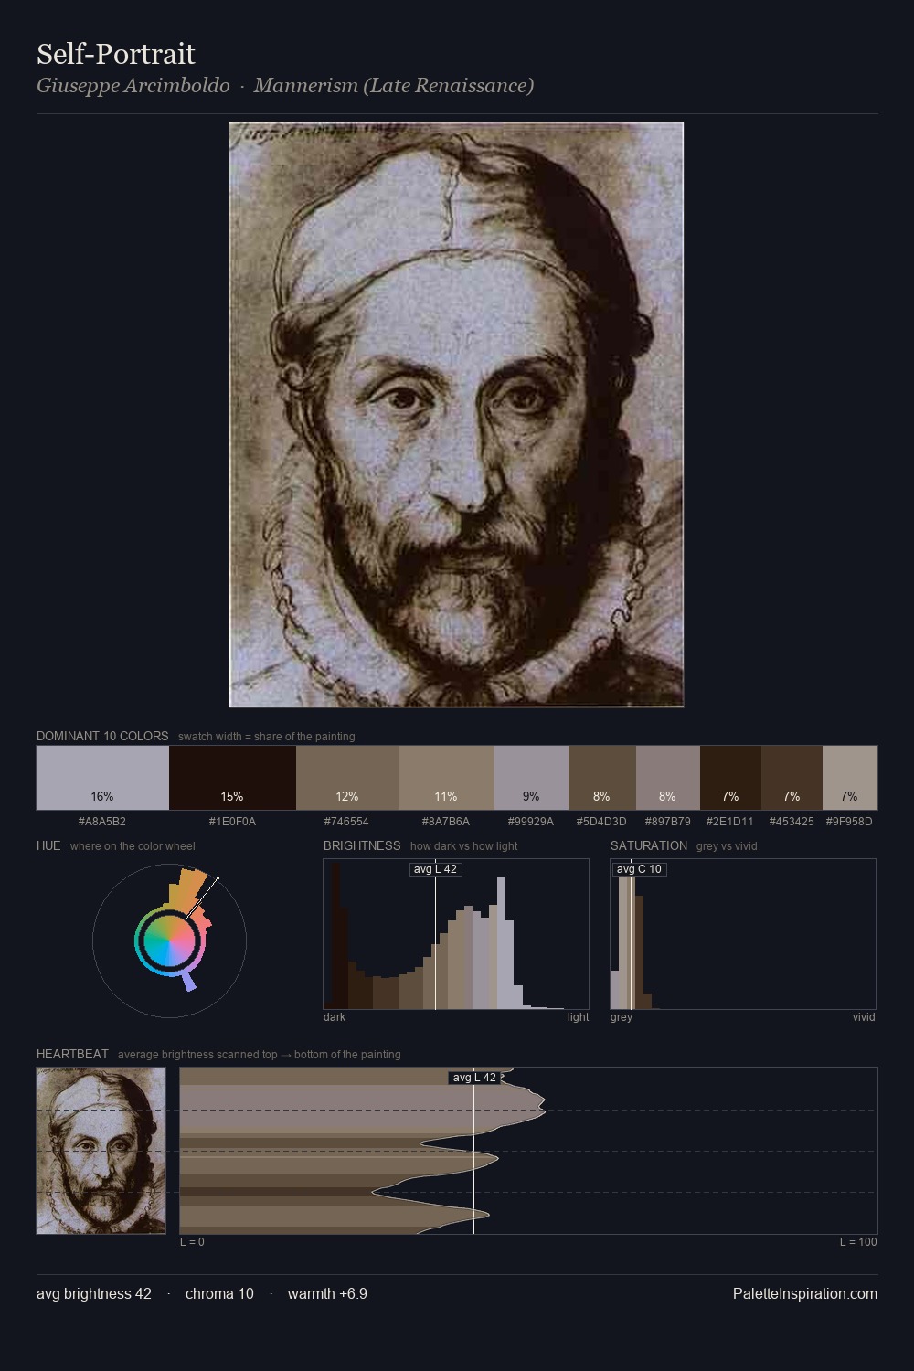This screenshot has height=1371, width=914.
Task: Click 'avg brightness 42' footer stat
Action: (x=94, y=1293)
